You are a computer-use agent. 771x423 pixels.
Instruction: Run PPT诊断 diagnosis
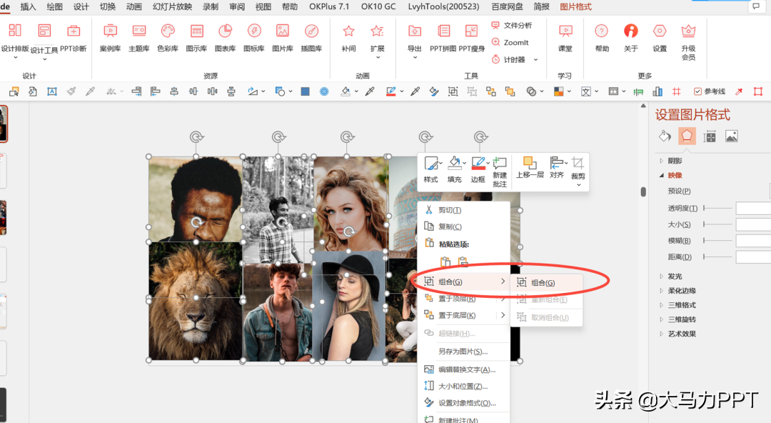point(74,39)
